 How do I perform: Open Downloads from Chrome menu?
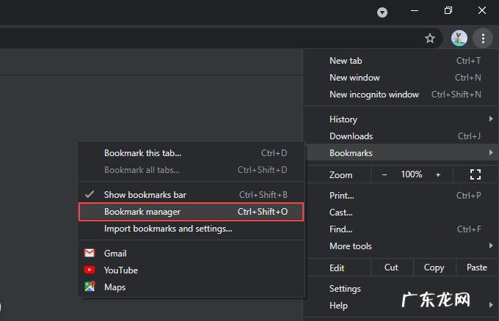[x=351, y=136]
